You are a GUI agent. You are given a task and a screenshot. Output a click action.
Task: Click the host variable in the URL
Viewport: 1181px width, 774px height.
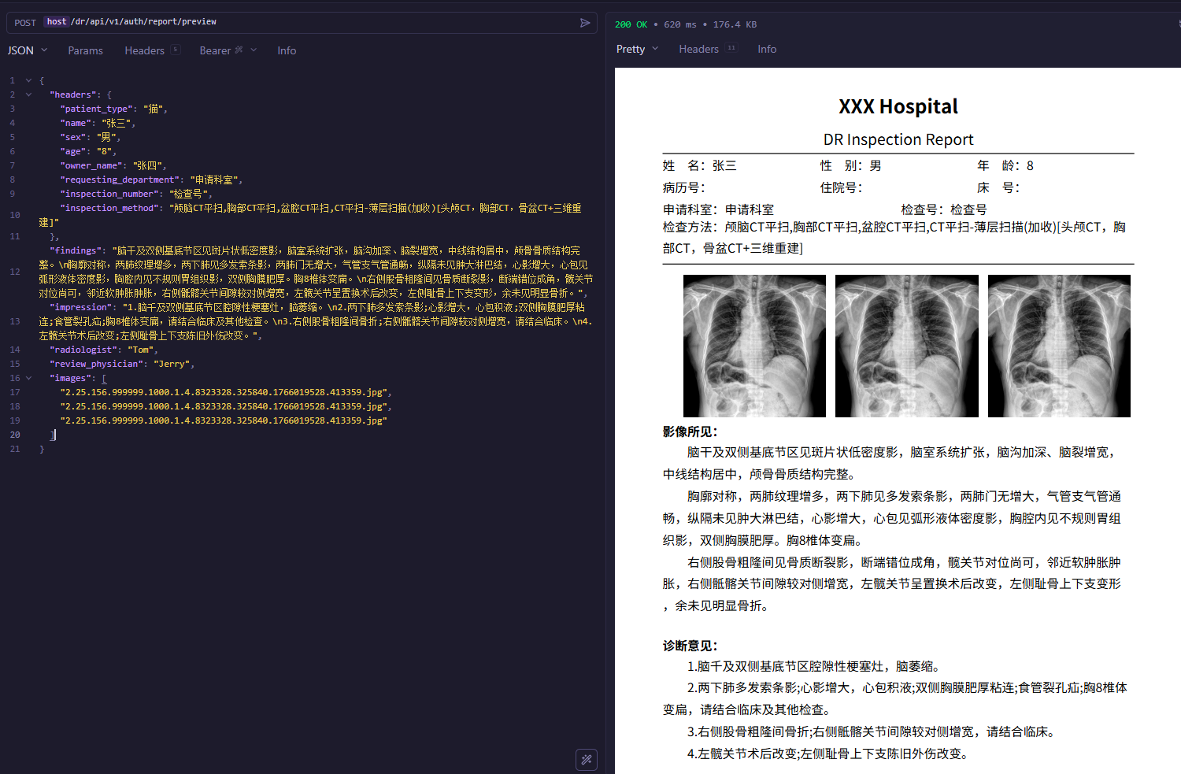tap(57, 22)
